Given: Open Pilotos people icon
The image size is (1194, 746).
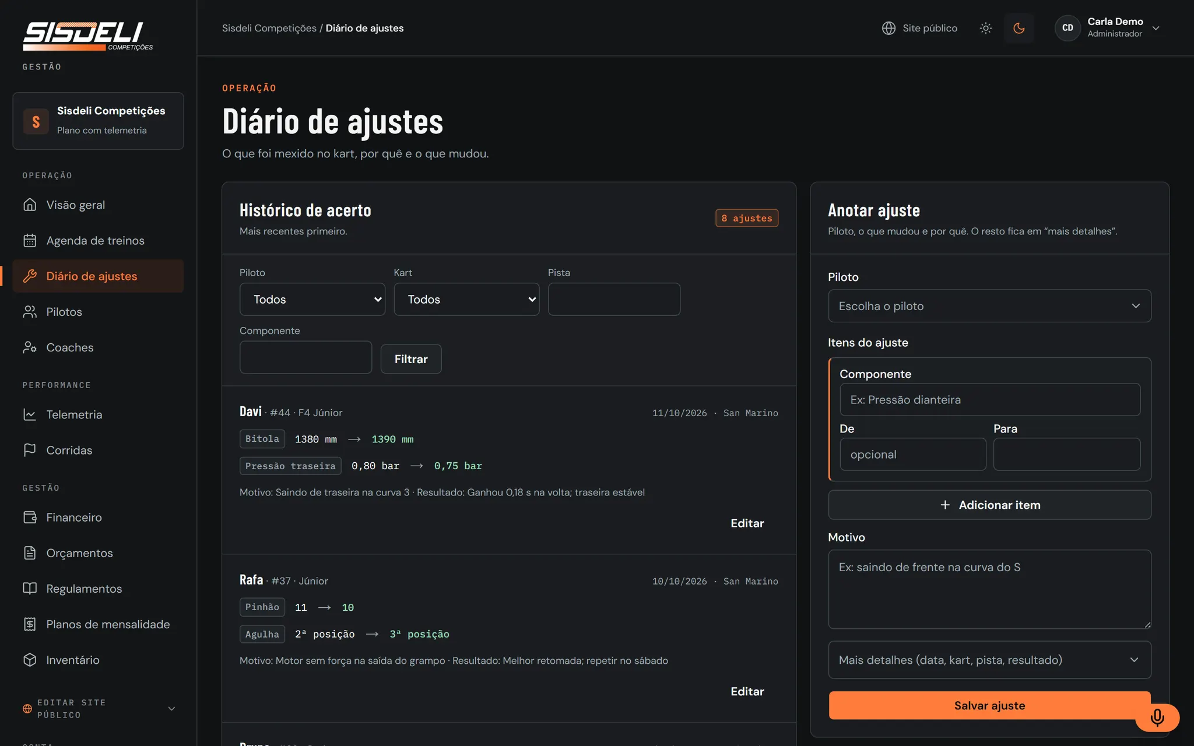Looking at the screenshot, I should pyautogui.click(x=30, y=311).
